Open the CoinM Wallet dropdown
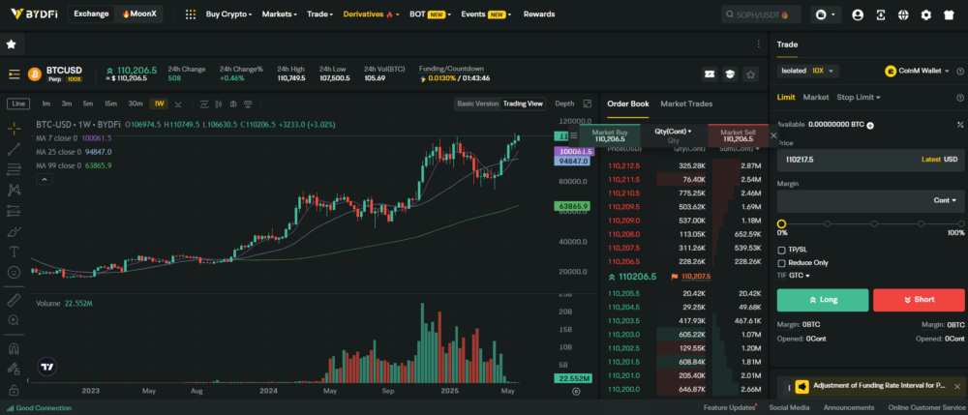The width and height of the screenshot is (968, 415). click(924, 71)
